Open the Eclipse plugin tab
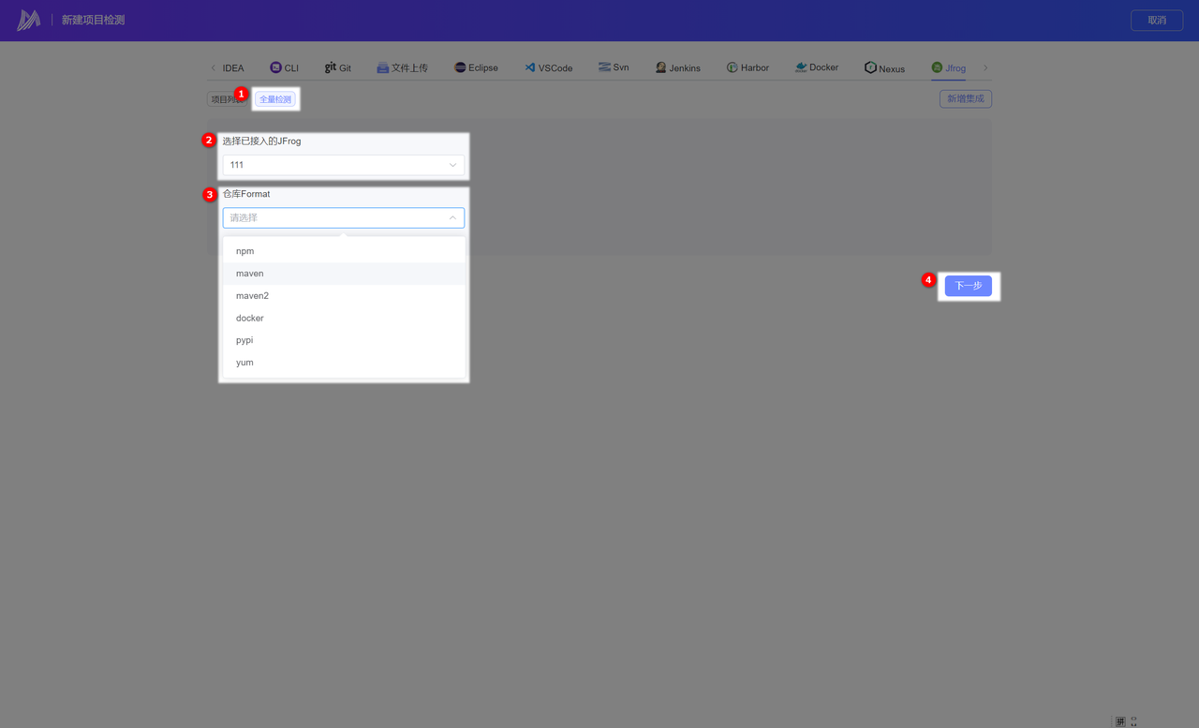Screen dimensions: 1199x728 (x=476, y=67)
